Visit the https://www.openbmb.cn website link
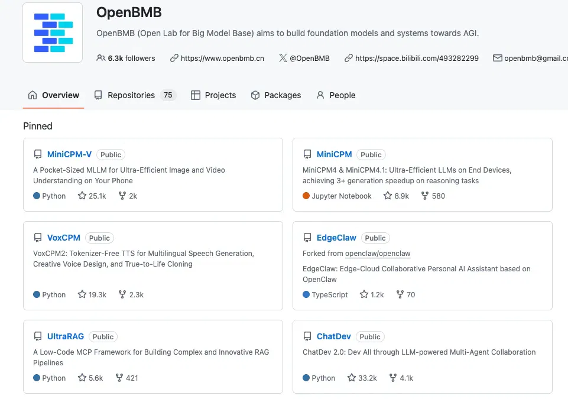Viewport: 568px width, 399px height. click(x=222, y=58)
